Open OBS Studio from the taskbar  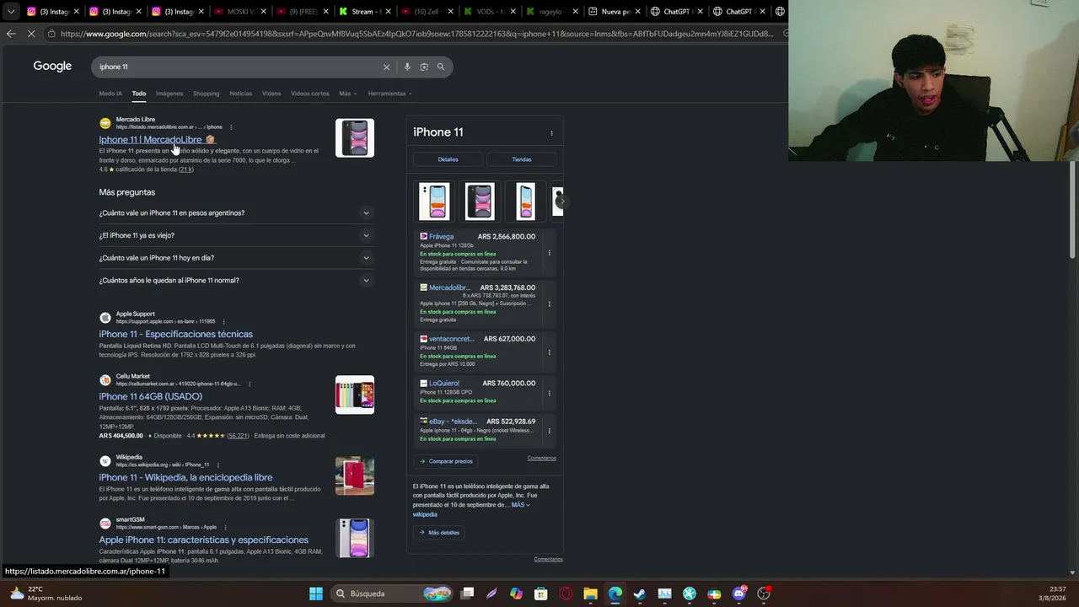tap(764, 594)
